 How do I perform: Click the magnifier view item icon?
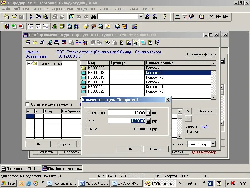tap(50, 42)
